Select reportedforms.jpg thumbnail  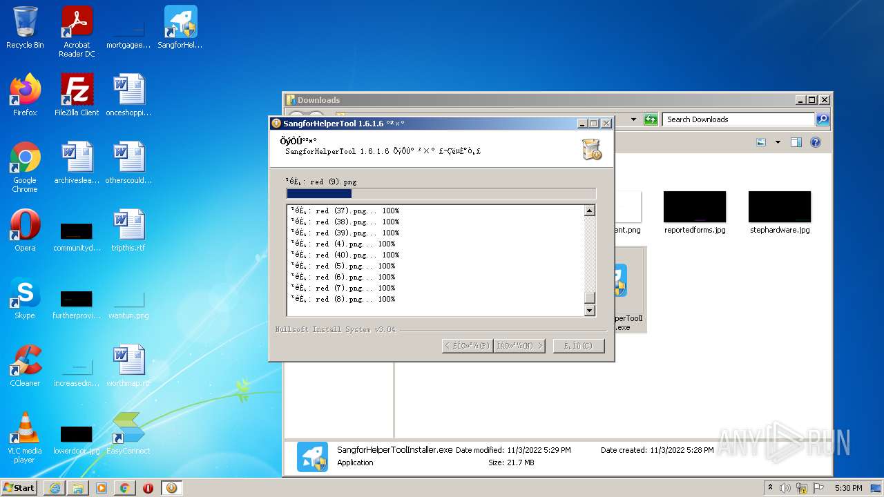[x=695, y=213]
